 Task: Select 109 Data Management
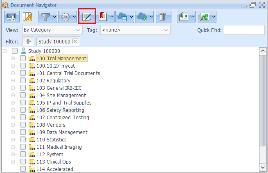click(62, 132)
